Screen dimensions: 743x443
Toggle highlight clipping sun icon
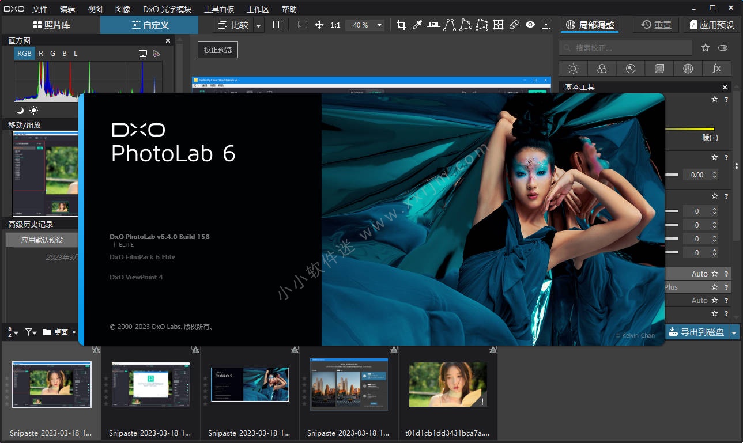(x=34, y=111)
